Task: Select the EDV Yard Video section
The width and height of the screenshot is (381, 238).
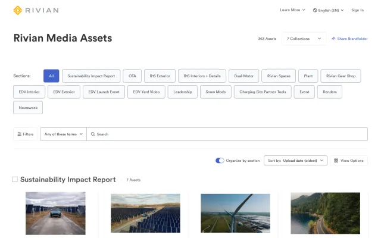Action: pyautogui.click(x=146, y=92)
